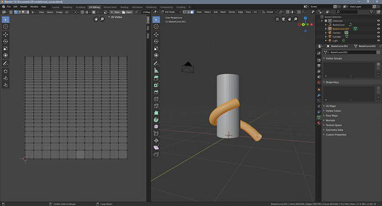Pick the Rotate tool in UV editor
382x206 pixels.
(6, 41)
